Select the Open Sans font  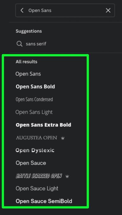click(28, 74)
